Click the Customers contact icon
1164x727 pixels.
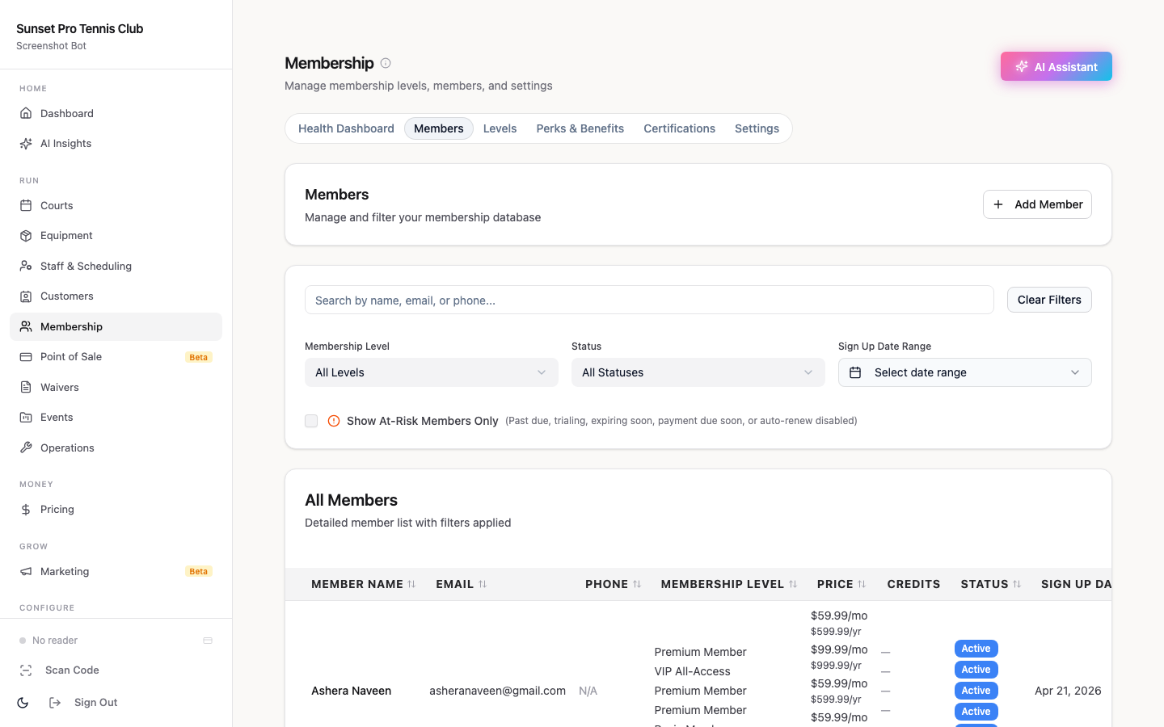26,296
